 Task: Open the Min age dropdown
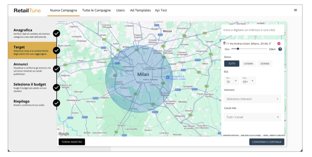tap(232, 81)
